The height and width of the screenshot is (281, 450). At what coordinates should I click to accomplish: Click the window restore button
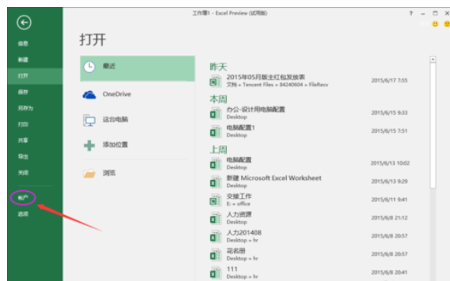click(x=435, y=13)
